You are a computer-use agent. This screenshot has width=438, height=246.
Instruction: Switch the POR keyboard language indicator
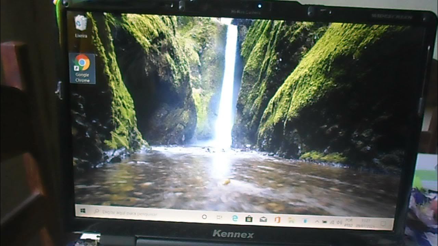click(x=349, y=223)
